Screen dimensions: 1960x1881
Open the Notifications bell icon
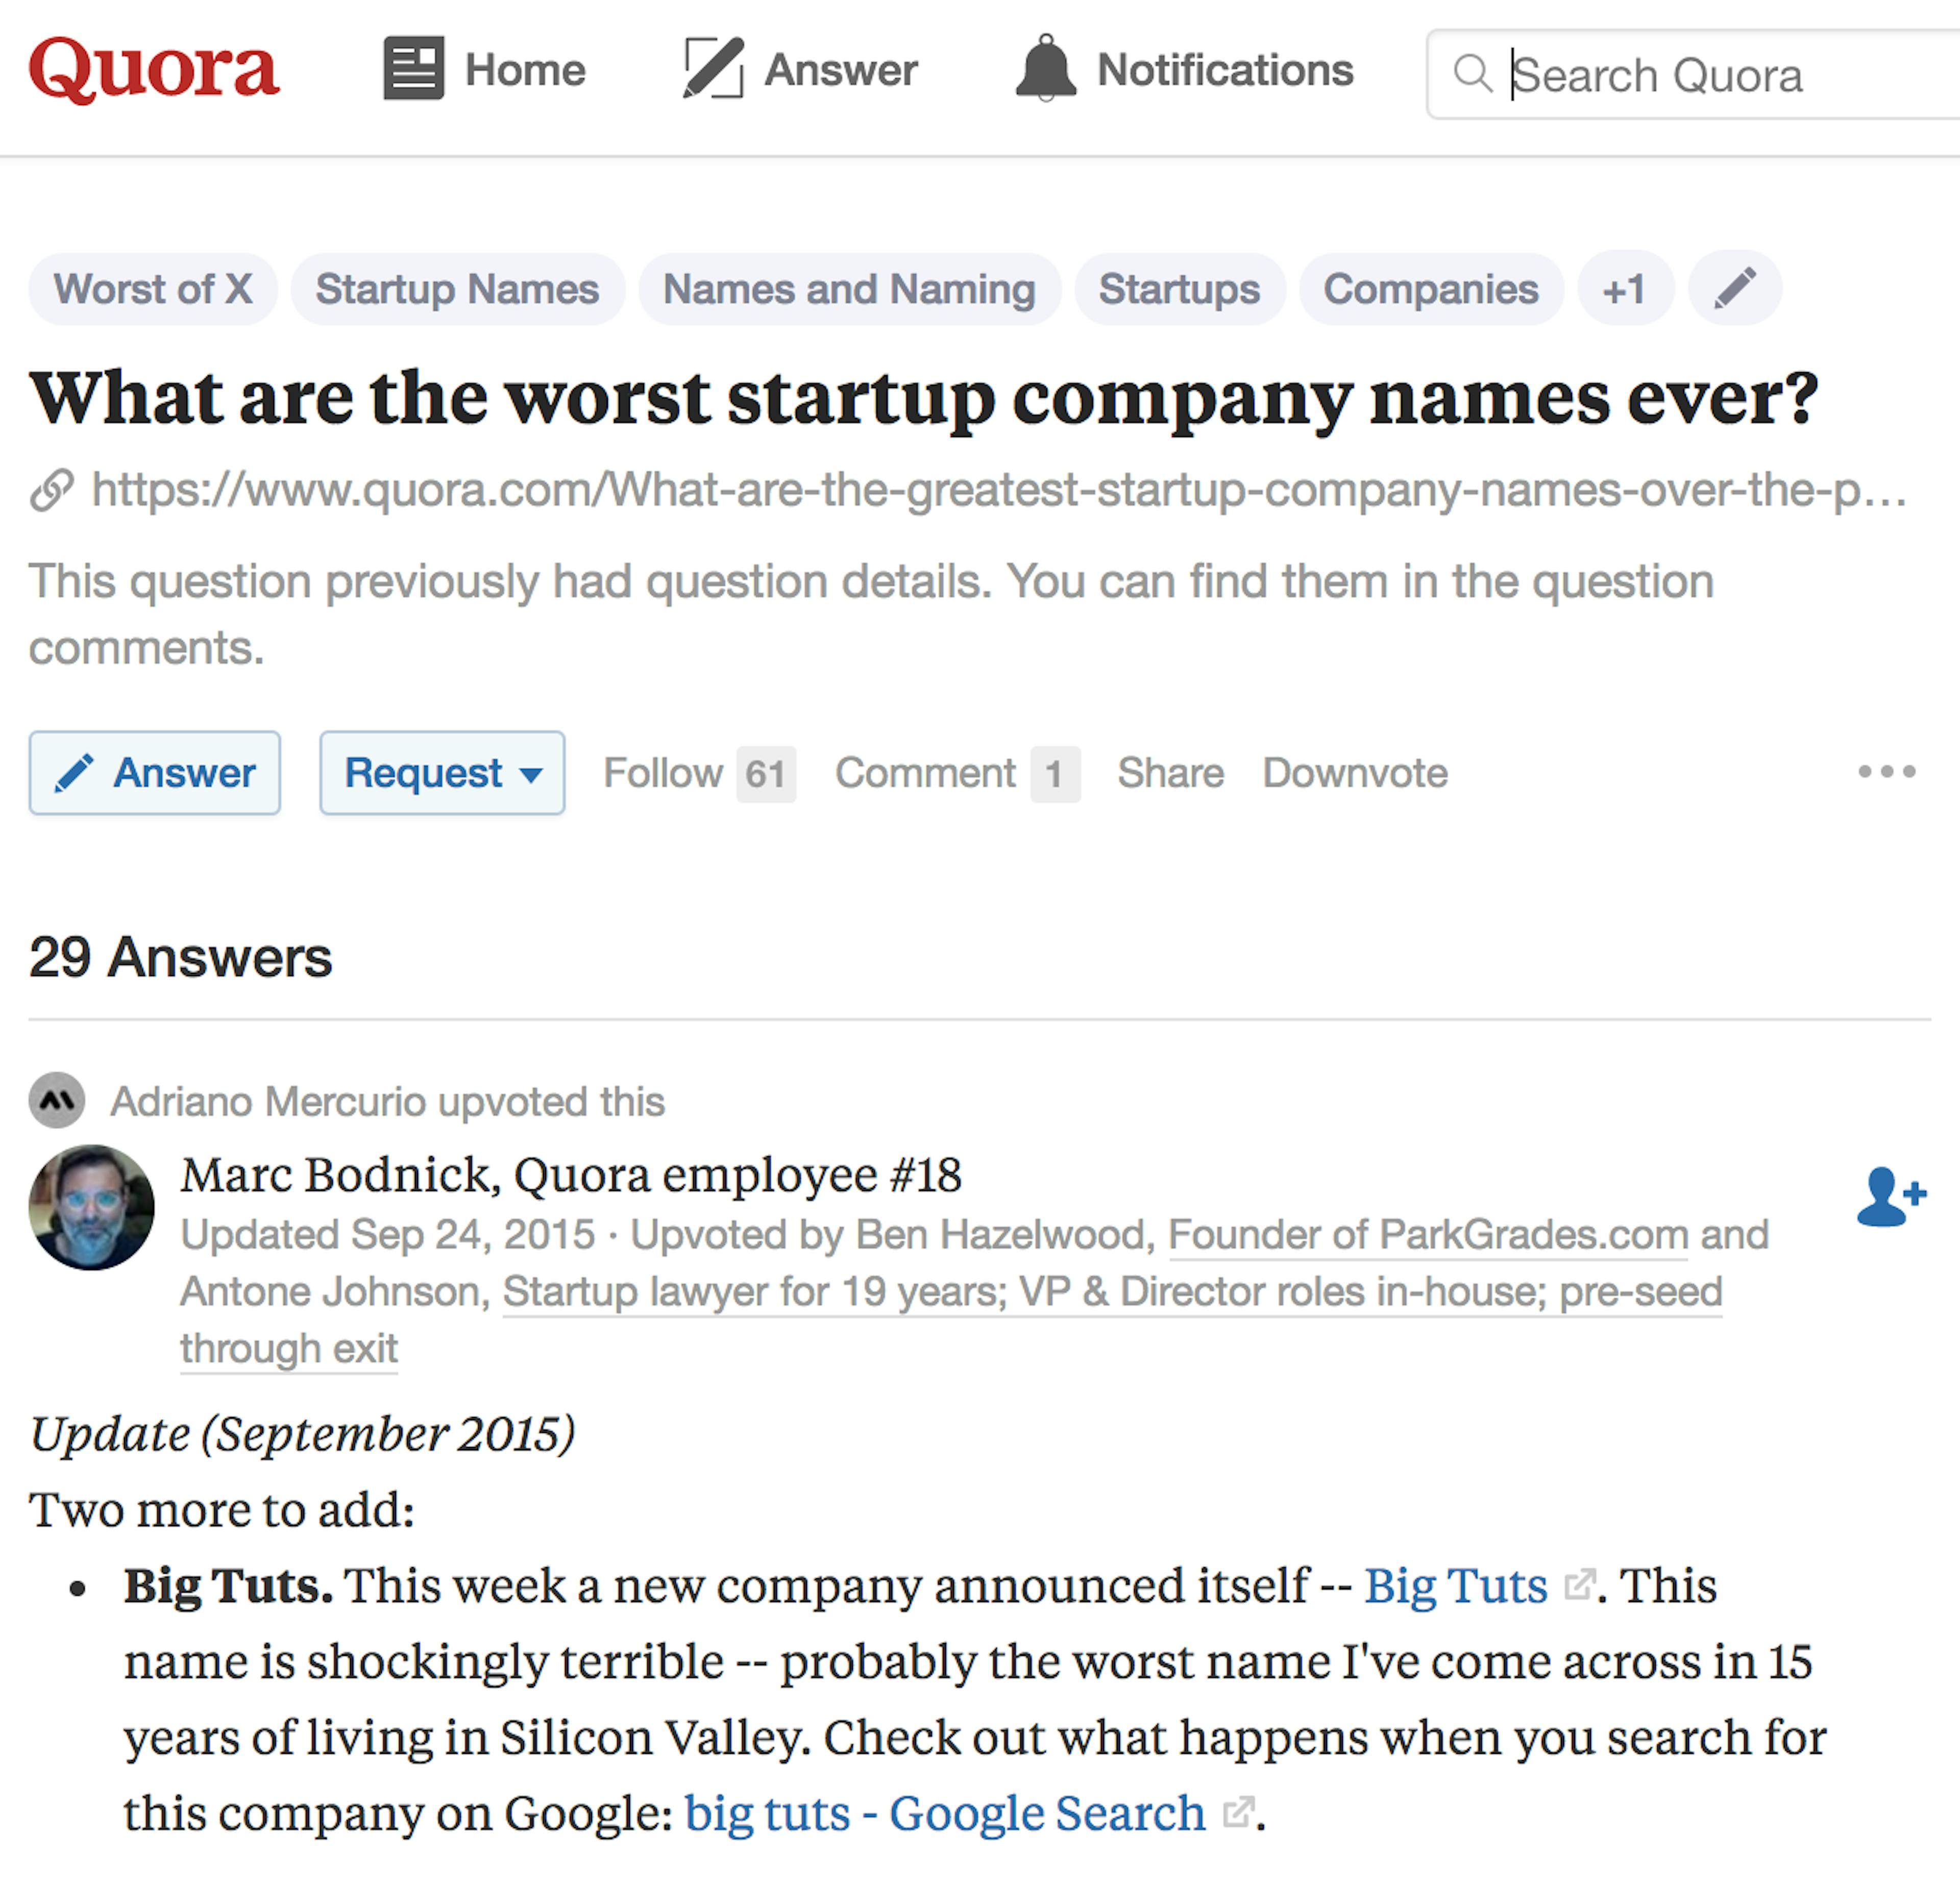point(1046,68)
